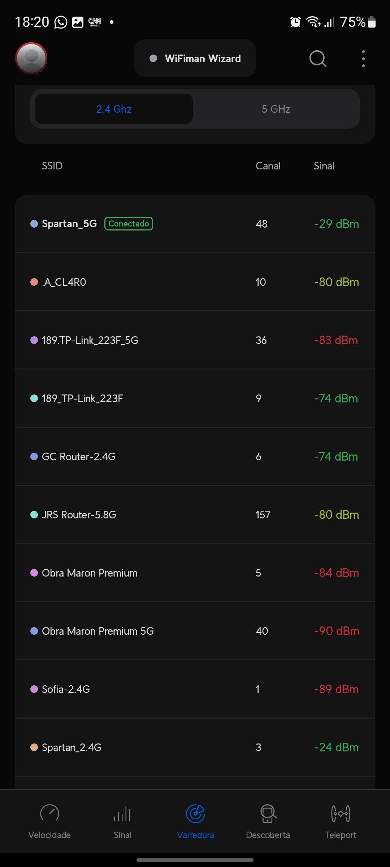Open the search magnifier icon
Image resolution: width=390 pixels, height=867 pixels.
(x=318, y=59)
